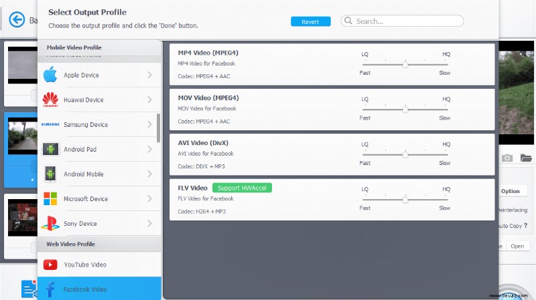536x300 pixels.
Task: Click the blue Back arrow icon
Action: pos(17,19)
